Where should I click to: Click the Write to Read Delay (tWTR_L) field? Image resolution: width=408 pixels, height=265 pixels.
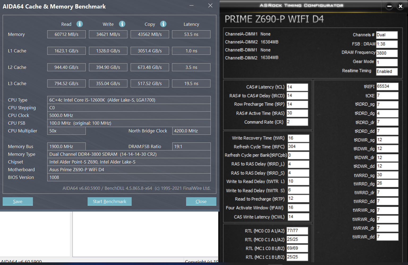(x=298, y=181)
